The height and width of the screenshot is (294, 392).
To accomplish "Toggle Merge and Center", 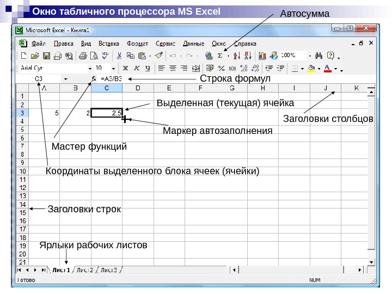I will [x=196, y=68].
